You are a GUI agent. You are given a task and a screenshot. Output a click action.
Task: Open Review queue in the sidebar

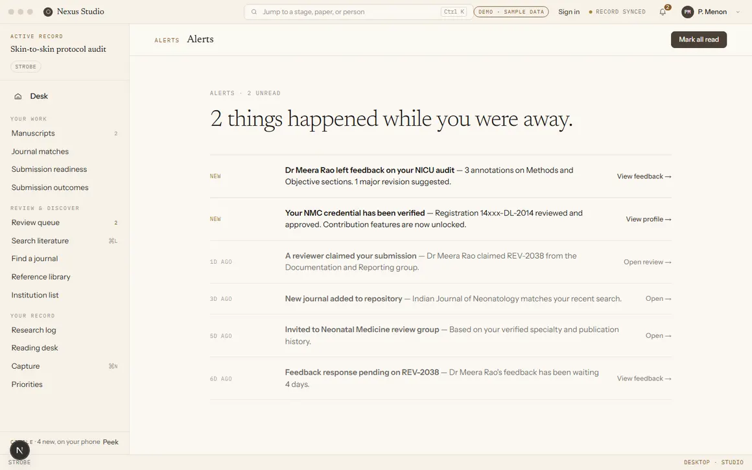pos(65,222)
